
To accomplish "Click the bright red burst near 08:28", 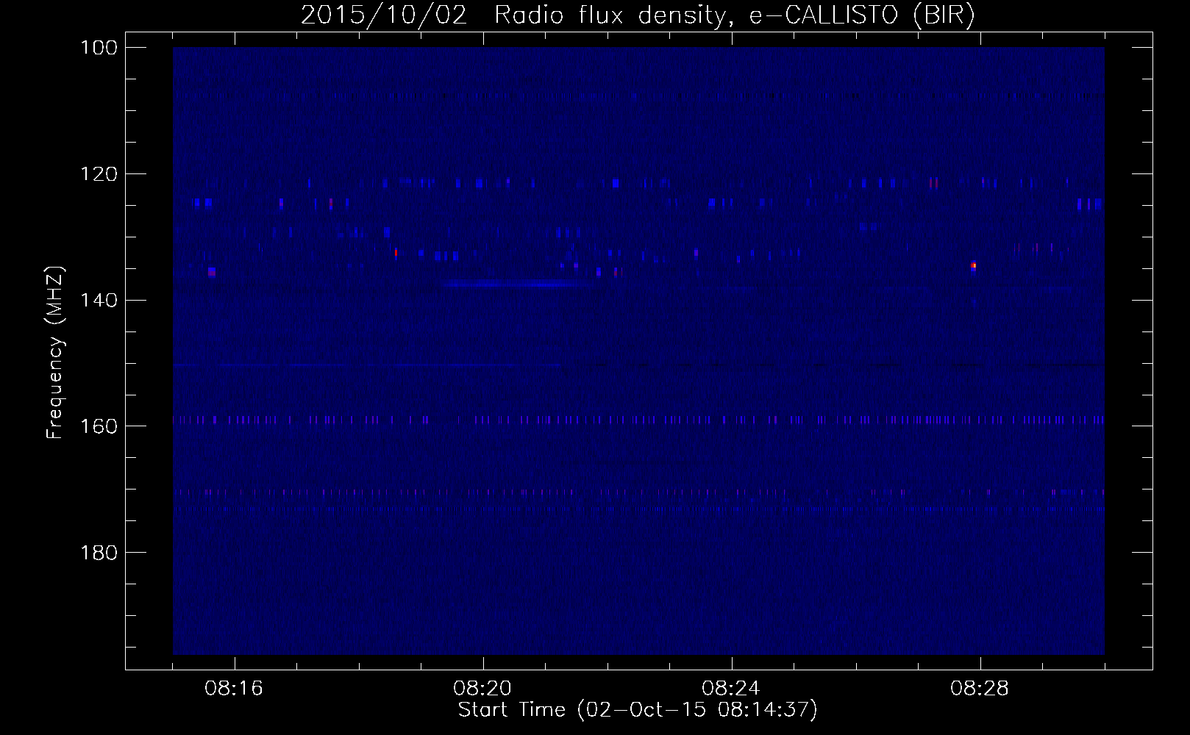I will [x=973, y=265].
